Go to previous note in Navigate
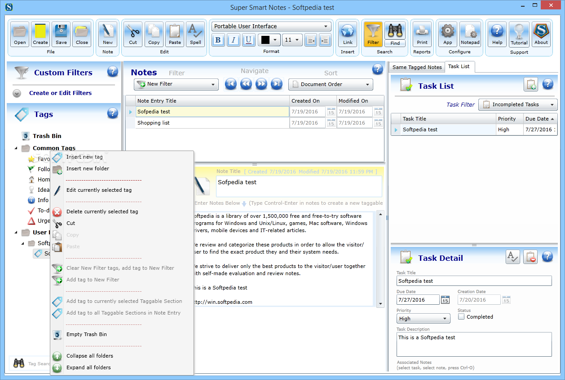This screenshot has height=380, width=565. (x=246, y=84)
